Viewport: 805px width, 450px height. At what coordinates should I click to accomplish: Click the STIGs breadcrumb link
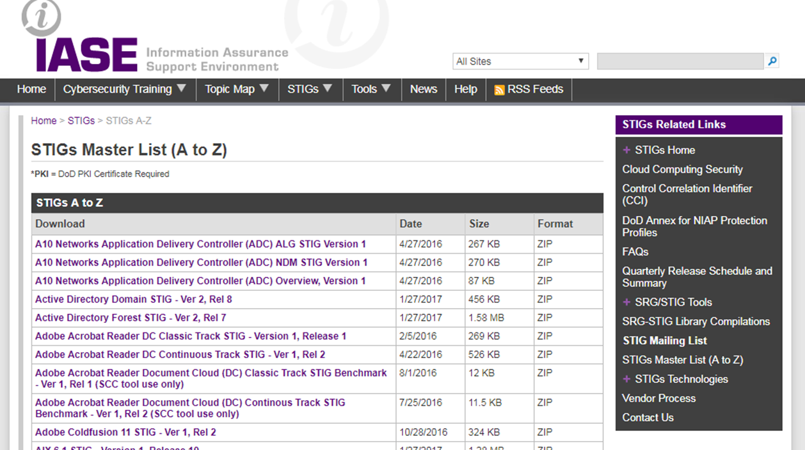[x=81, y=121]
